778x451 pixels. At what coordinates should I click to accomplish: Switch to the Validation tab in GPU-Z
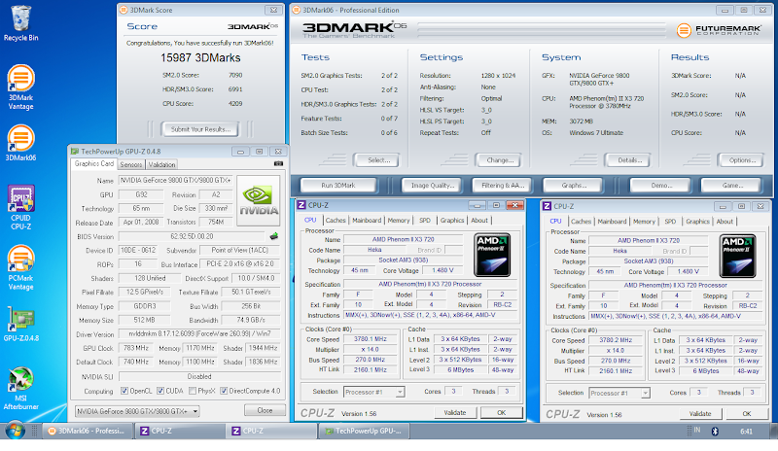(161, 164)
